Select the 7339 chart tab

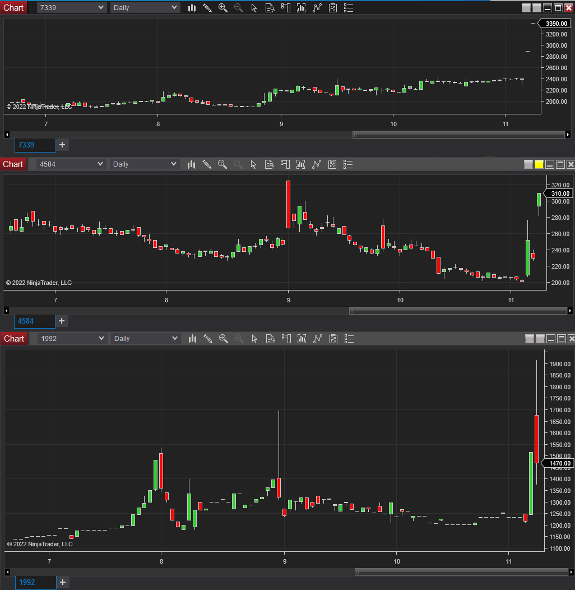pyautogui.click(x=35, y=145)
